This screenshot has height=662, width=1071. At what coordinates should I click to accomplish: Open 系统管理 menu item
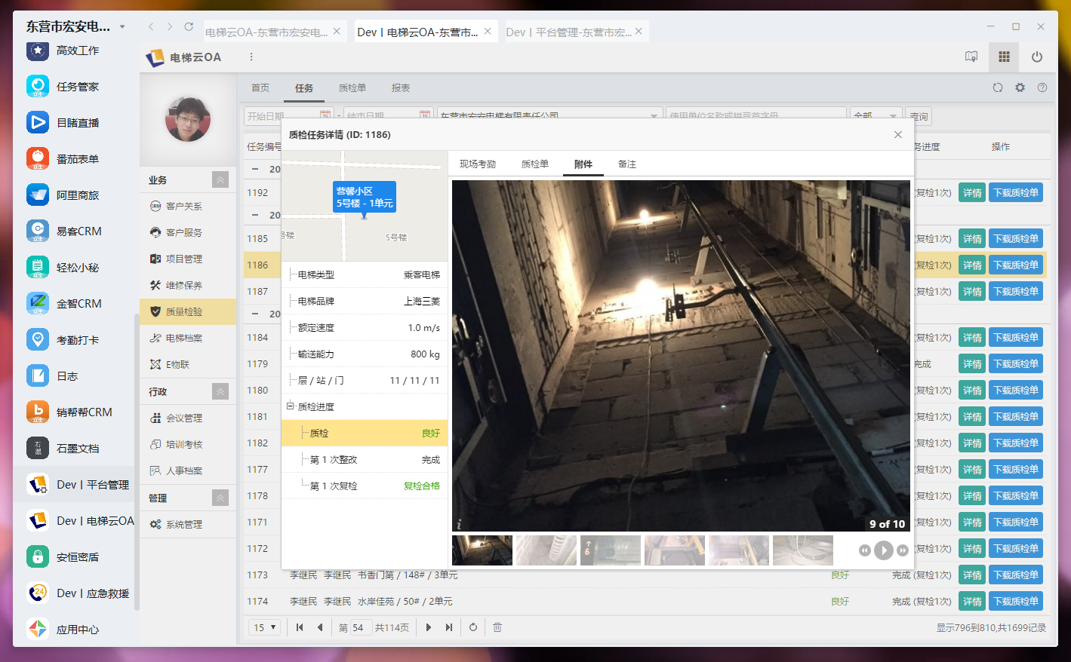click(x=188, y=524)
